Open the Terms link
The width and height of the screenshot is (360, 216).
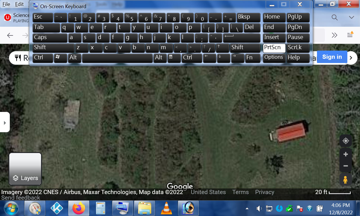click(240, 192)
